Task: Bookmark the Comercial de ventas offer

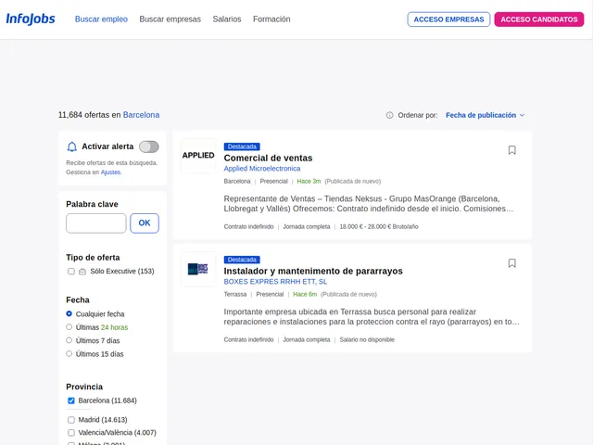Action: [x=511, y=150]
